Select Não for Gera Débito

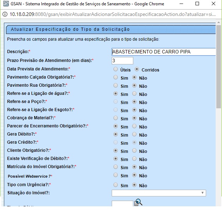click(134, 134)
